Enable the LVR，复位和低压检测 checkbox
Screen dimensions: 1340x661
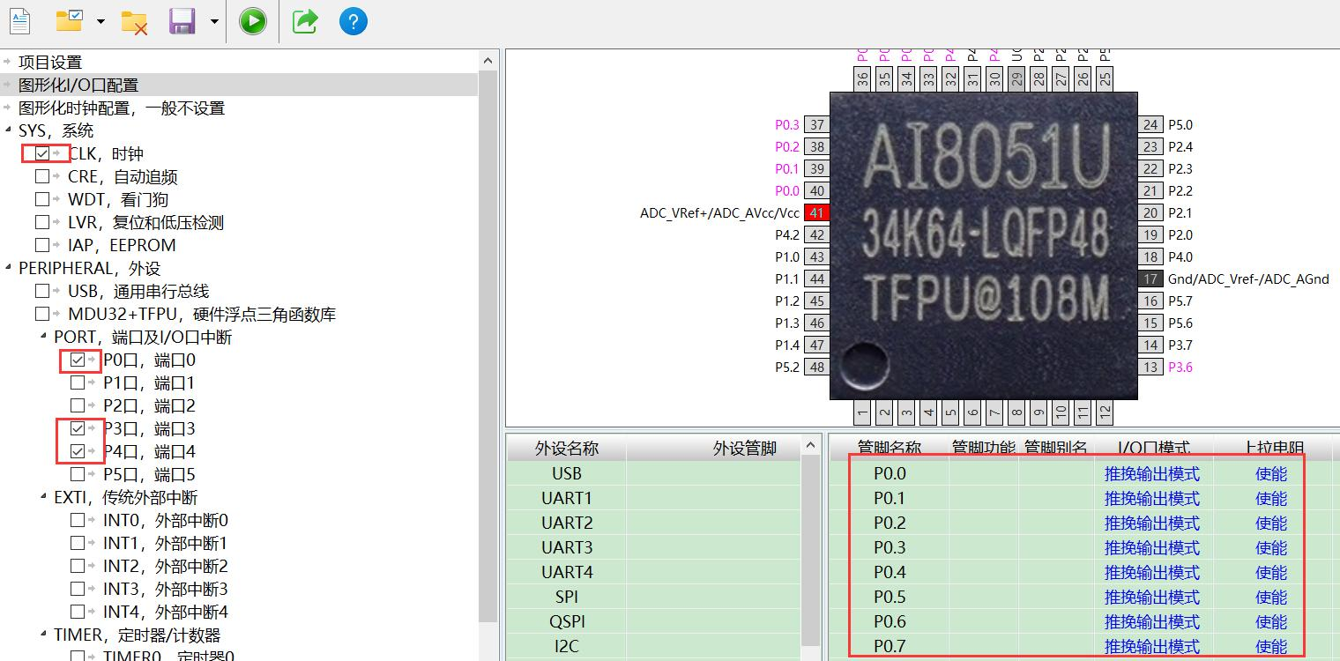tap(42, 222)
